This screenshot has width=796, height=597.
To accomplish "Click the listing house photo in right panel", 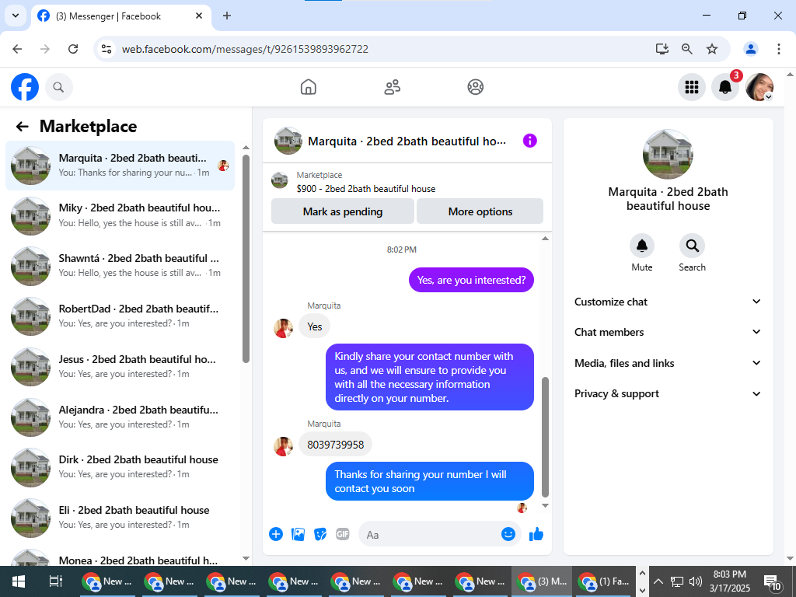I will point(668,155).
